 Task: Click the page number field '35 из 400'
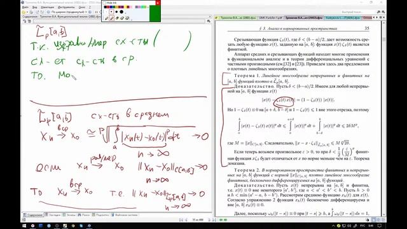pos(198,220)
